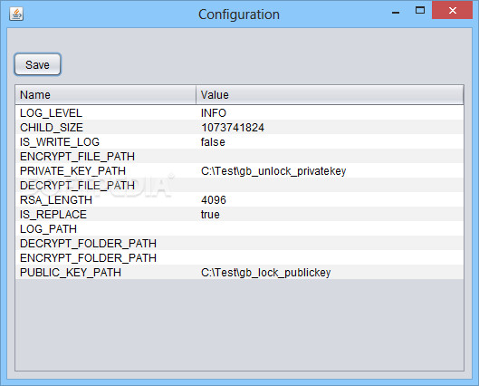Close the Configuration window

(x=452, y=10)
